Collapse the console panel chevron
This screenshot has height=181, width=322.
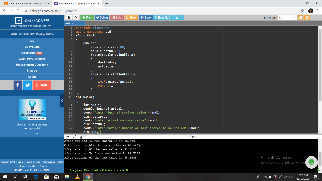point(68,137)
